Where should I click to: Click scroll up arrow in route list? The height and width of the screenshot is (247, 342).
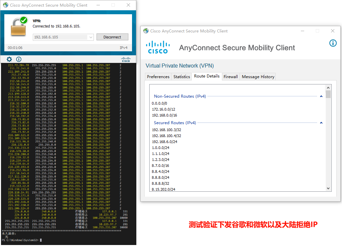(x=328, y=88)
